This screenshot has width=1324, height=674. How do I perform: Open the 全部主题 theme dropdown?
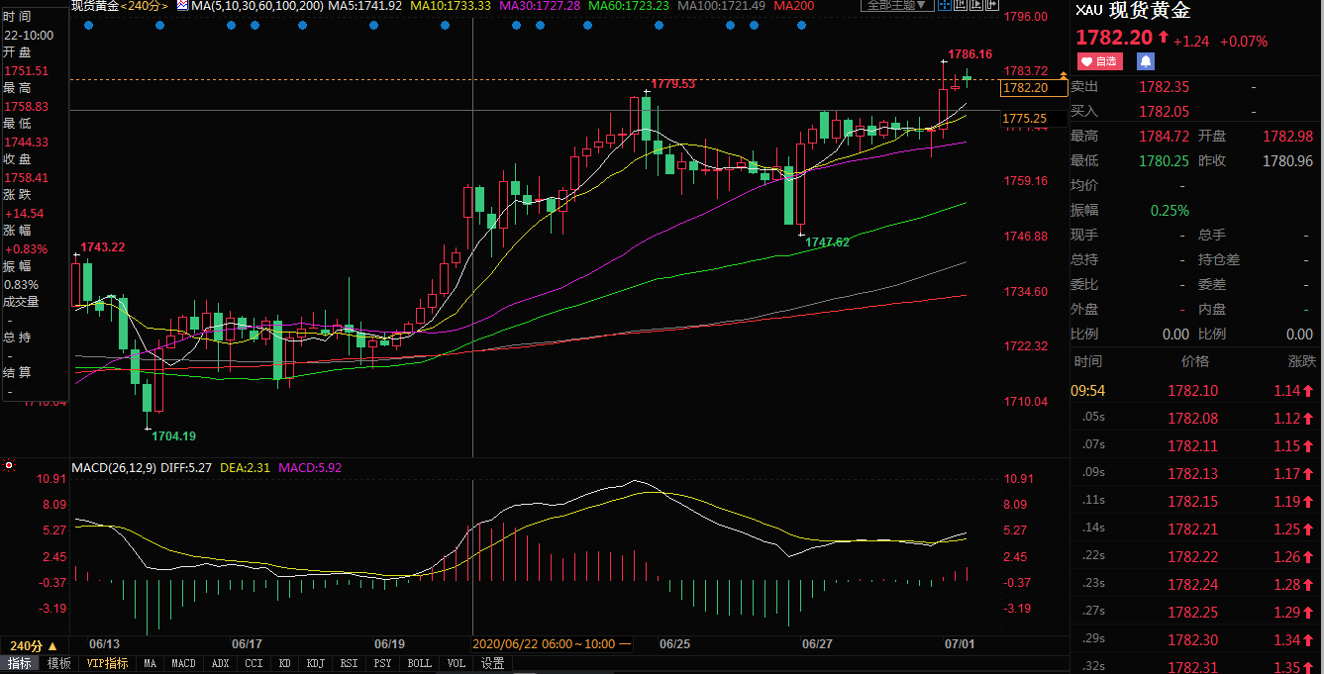pyautogui.click(x=896, y=6)
